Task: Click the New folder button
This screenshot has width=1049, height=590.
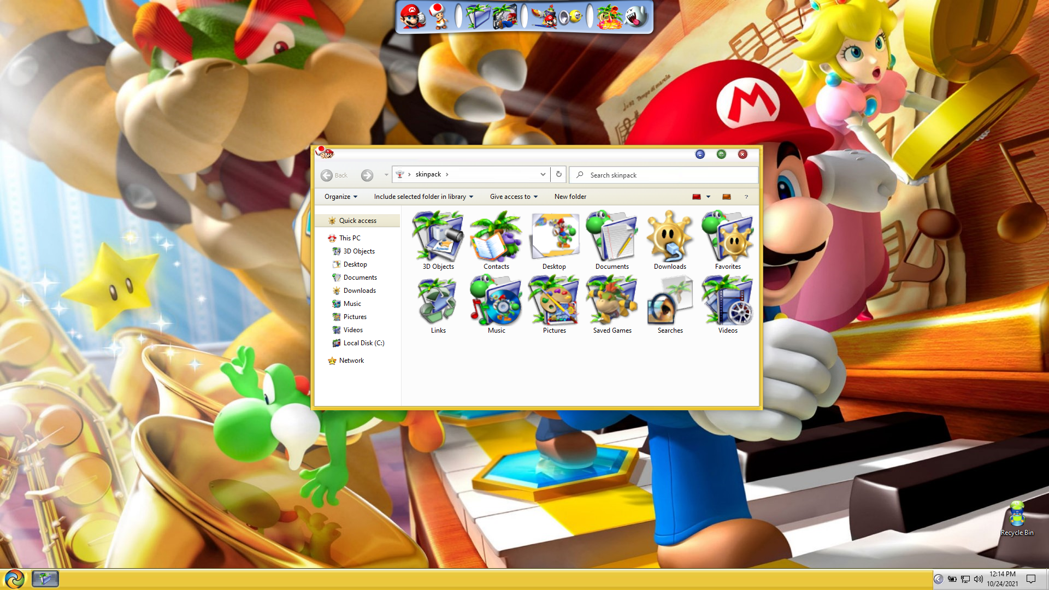Action: coord(570,197)
